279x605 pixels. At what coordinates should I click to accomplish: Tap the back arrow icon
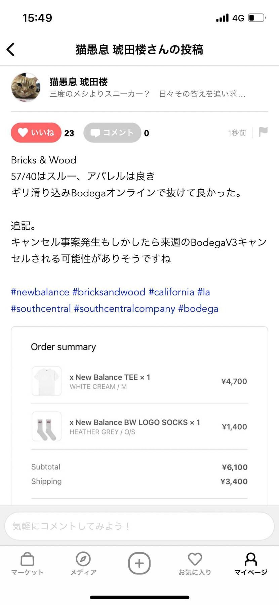pos(11,50)
